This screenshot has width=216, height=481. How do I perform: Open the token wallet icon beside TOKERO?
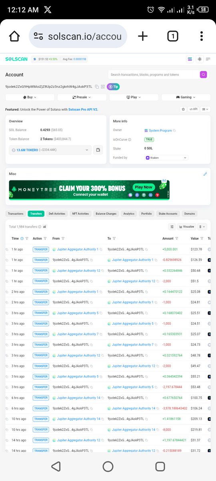tap(98, 150)
